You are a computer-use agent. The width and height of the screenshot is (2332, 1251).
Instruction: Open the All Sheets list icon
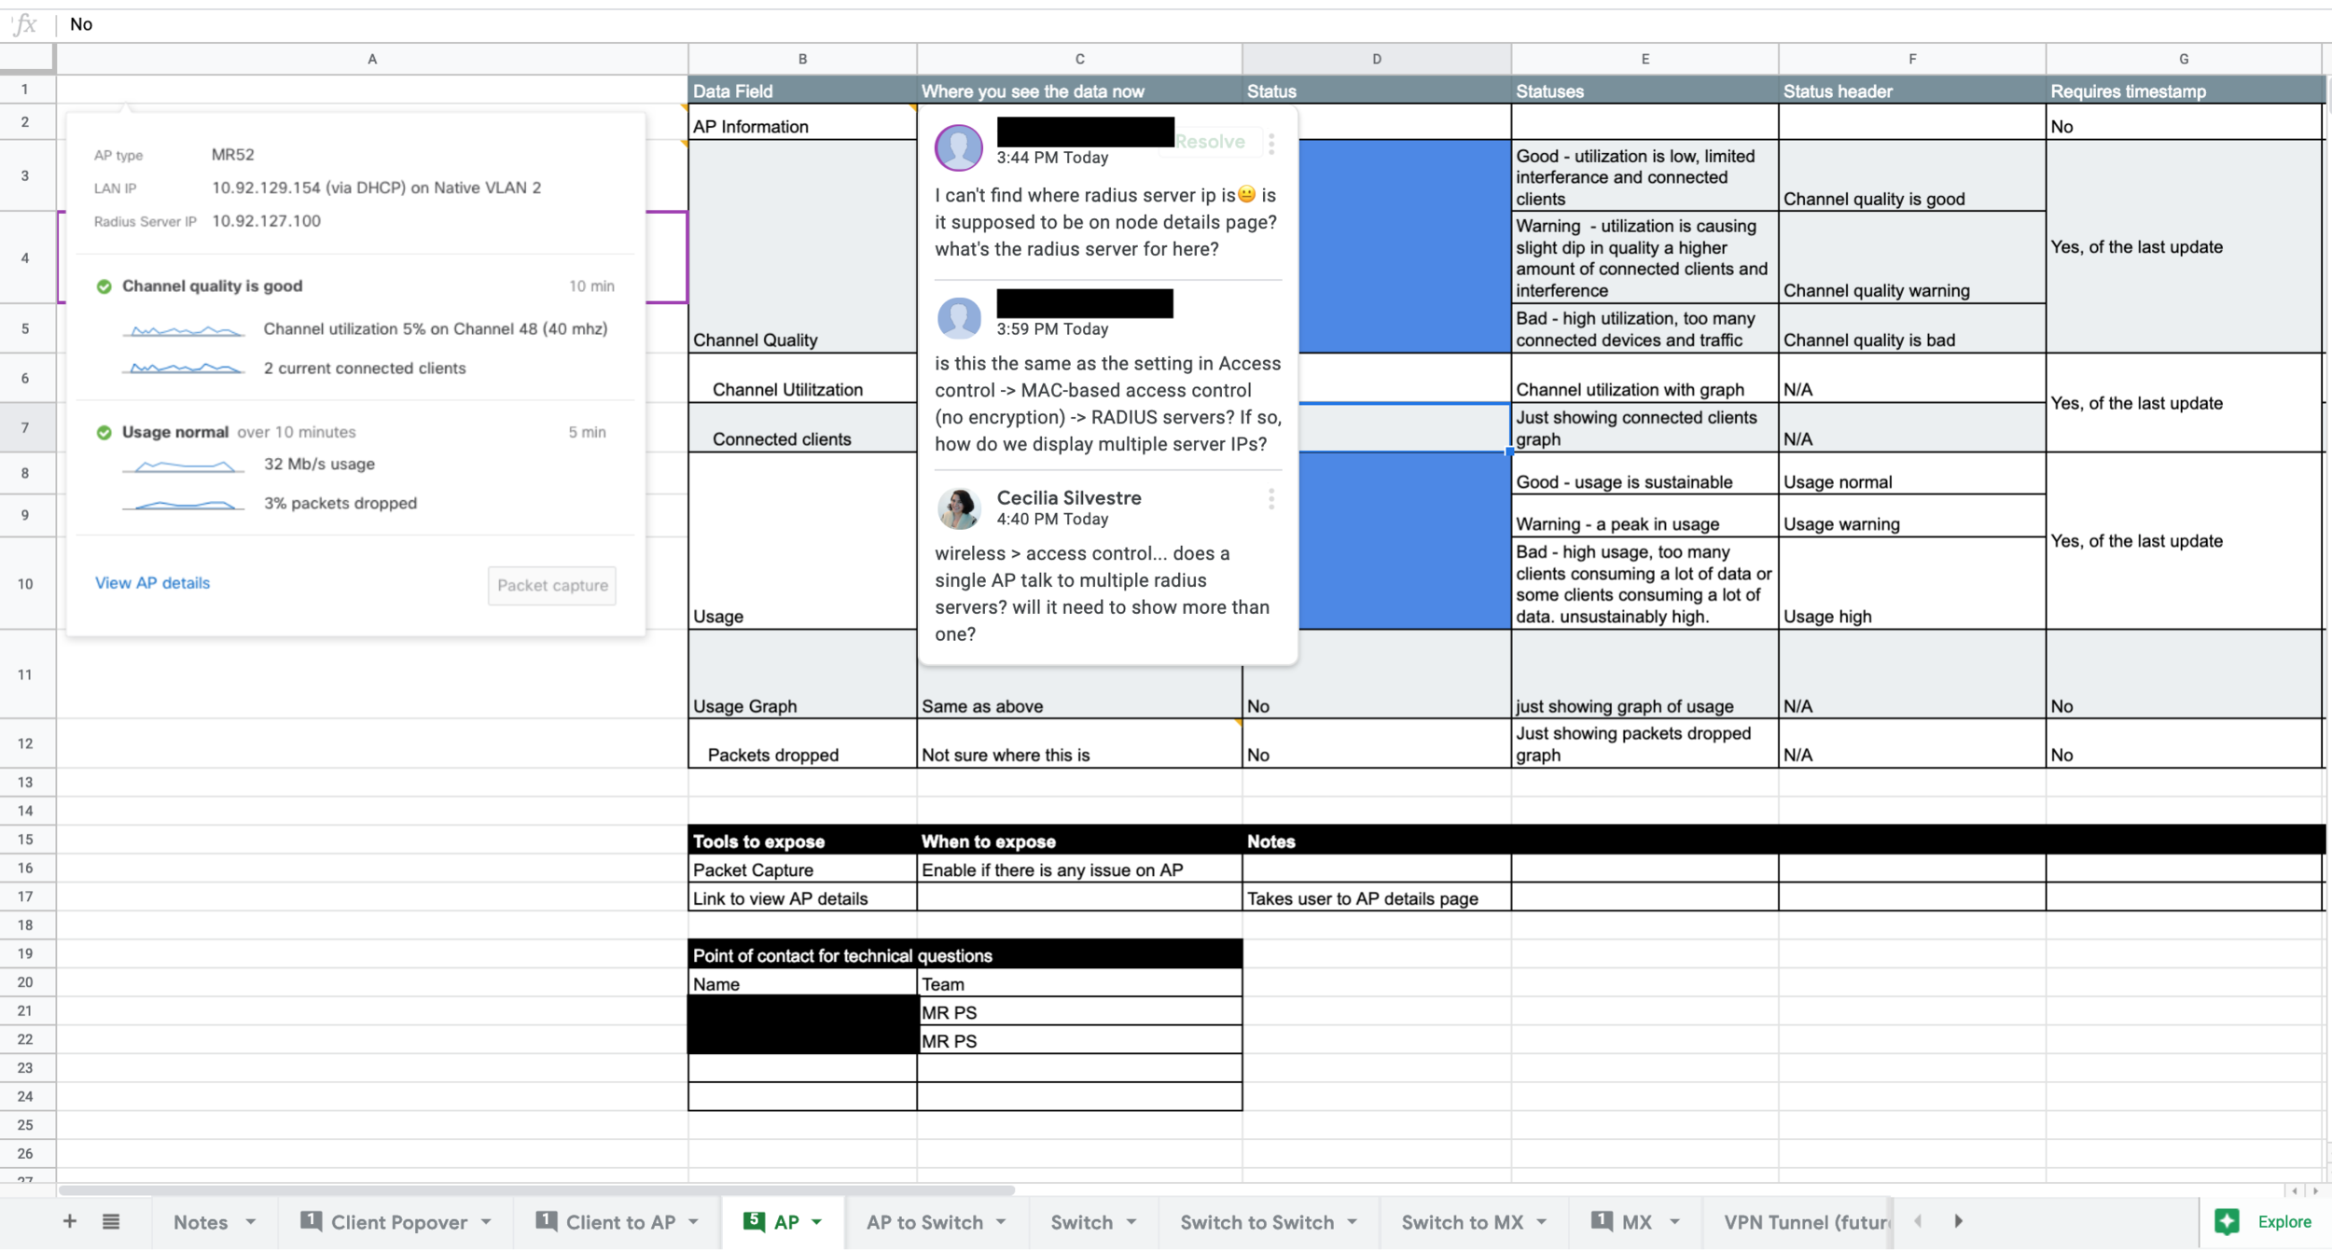[x=111, y=1222]
